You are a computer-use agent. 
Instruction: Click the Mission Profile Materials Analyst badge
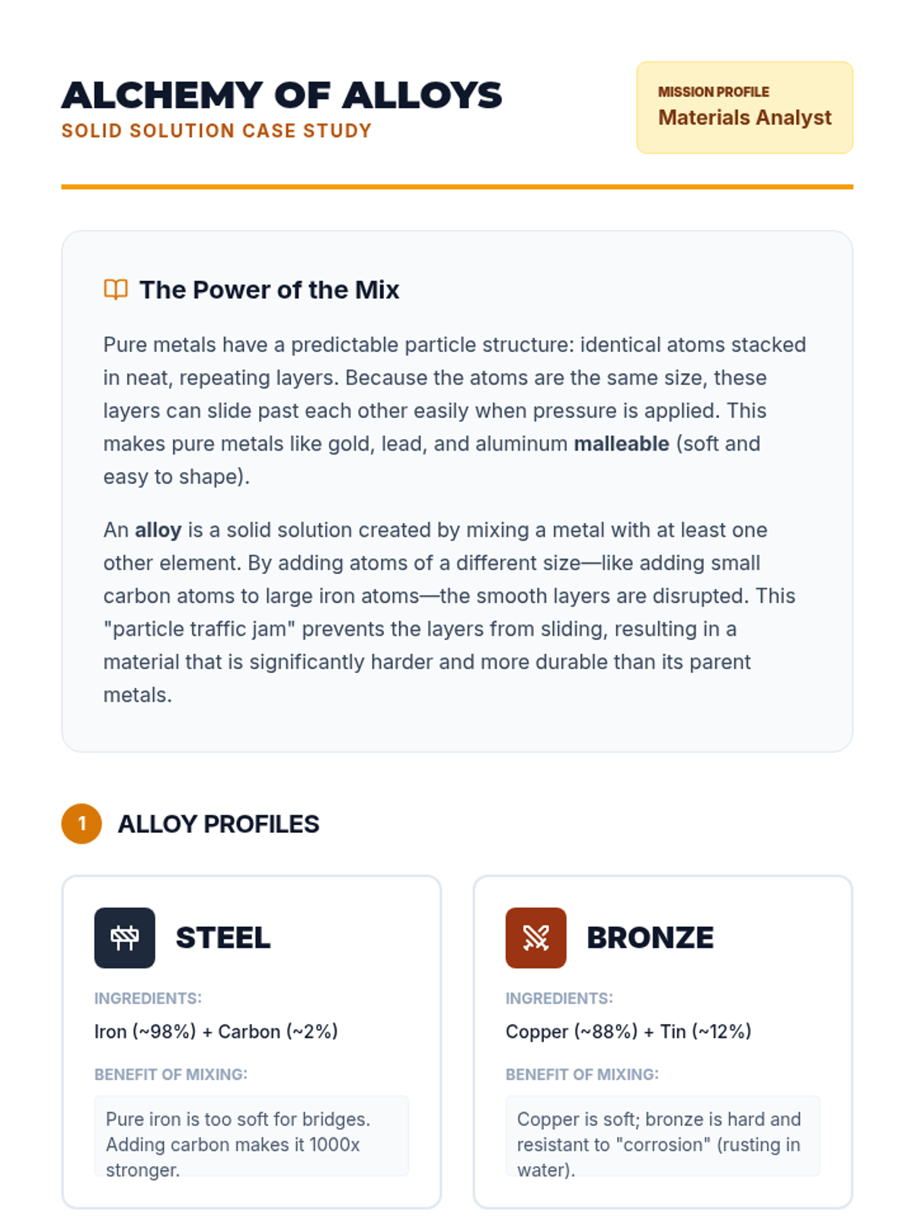(745, 107)
